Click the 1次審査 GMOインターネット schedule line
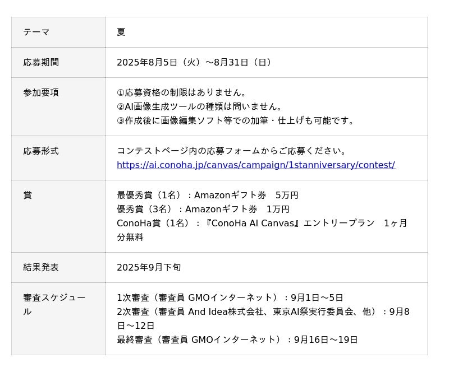Viewport: 449px width, 372px height. coord(230,298)
